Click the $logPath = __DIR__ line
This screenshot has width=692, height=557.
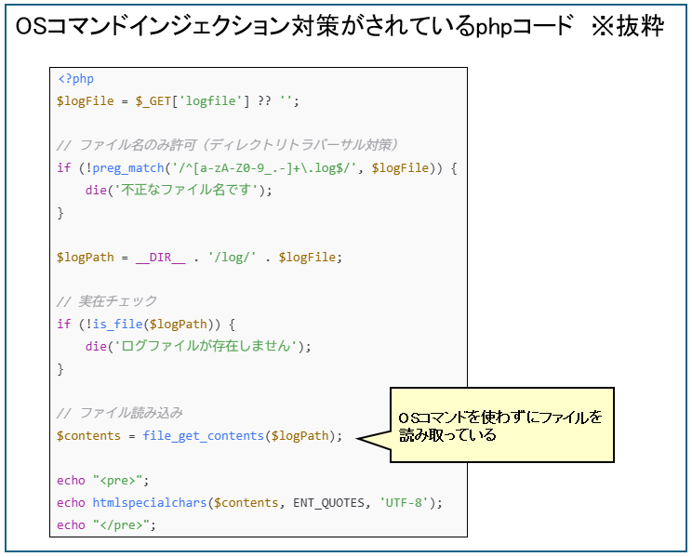199,258
